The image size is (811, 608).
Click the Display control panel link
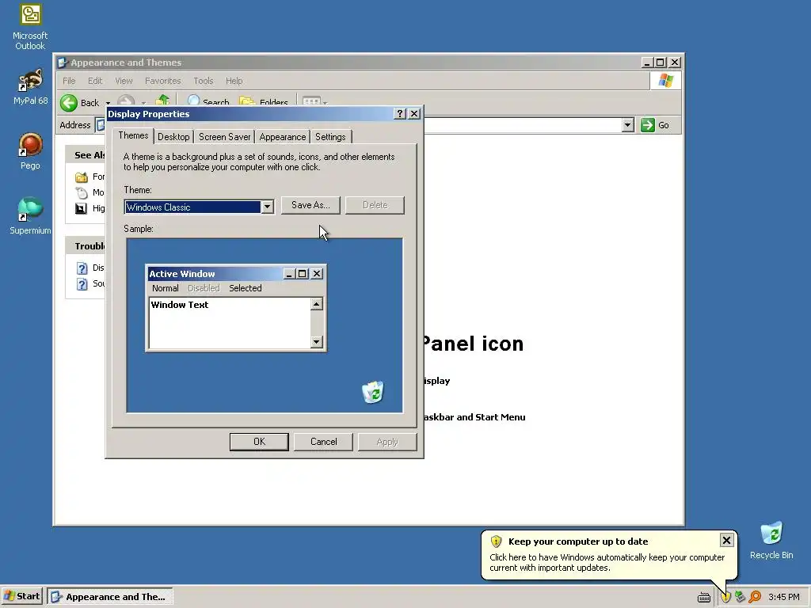pos(437,381)
